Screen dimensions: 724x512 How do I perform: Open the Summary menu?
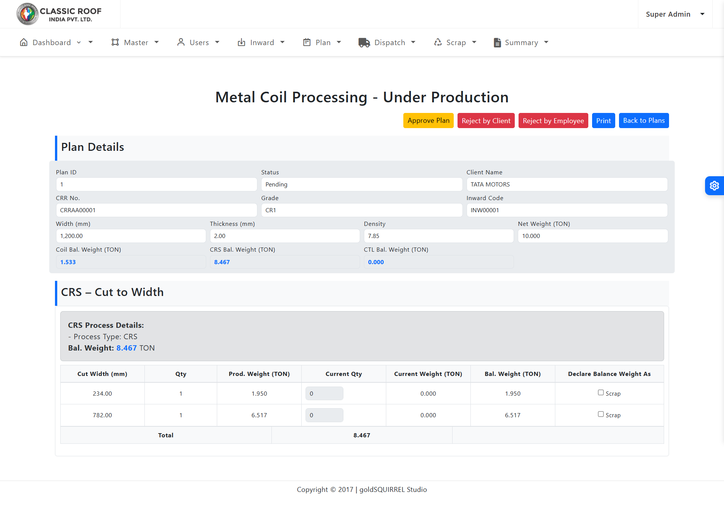coord(521,42)
